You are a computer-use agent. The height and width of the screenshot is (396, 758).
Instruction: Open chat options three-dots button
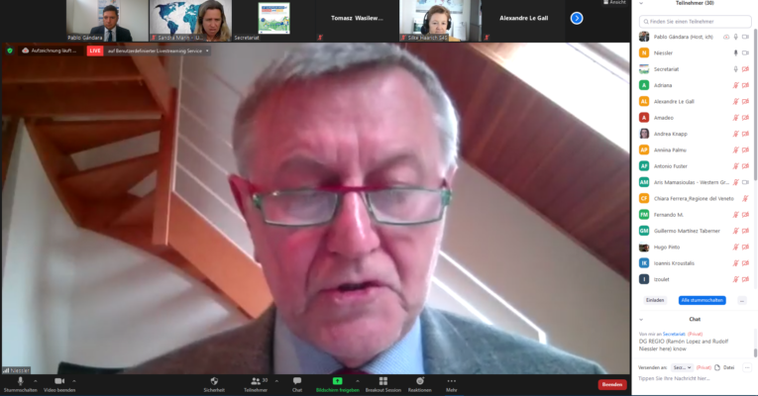coord(747,367)
